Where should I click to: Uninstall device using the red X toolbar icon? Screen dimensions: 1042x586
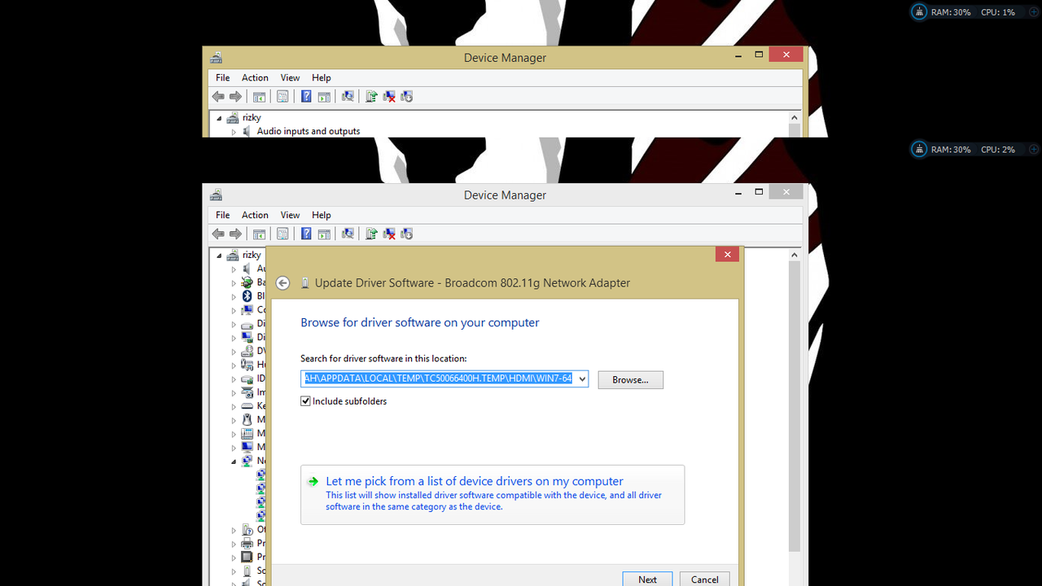[389, 234]
